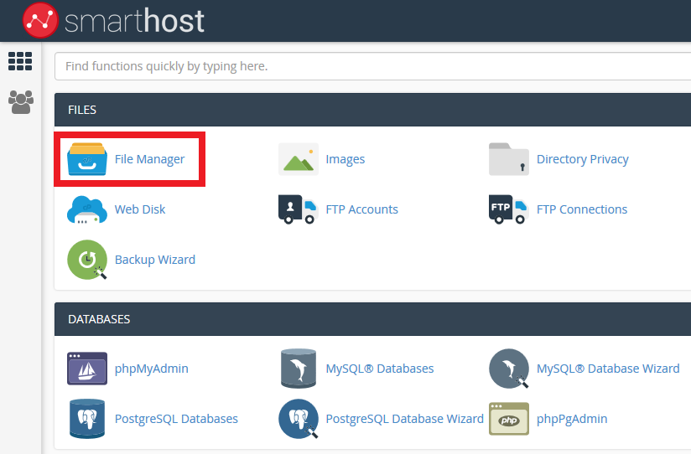This screenshot has height=454, width=691.
Task: Open the File Manager link
Action: (149, 159)
